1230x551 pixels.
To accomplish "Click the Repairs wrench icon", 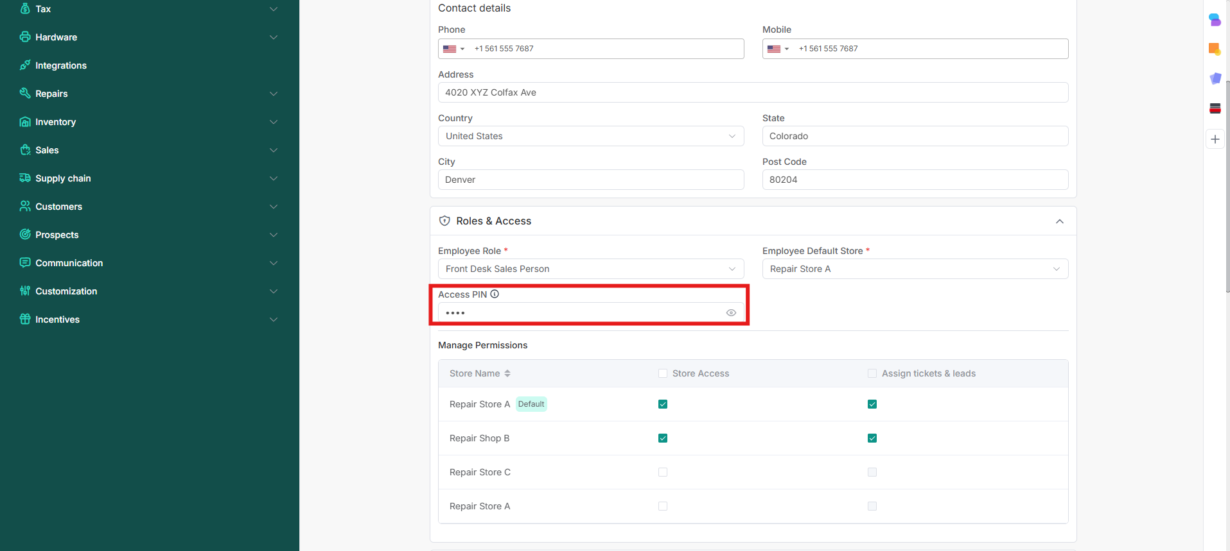I will pyautogui.click(x=25, y=93).
